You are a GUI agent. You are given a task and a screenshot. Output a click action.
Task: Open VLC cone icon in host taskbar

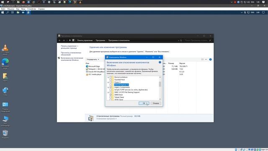tap(80, 2)
